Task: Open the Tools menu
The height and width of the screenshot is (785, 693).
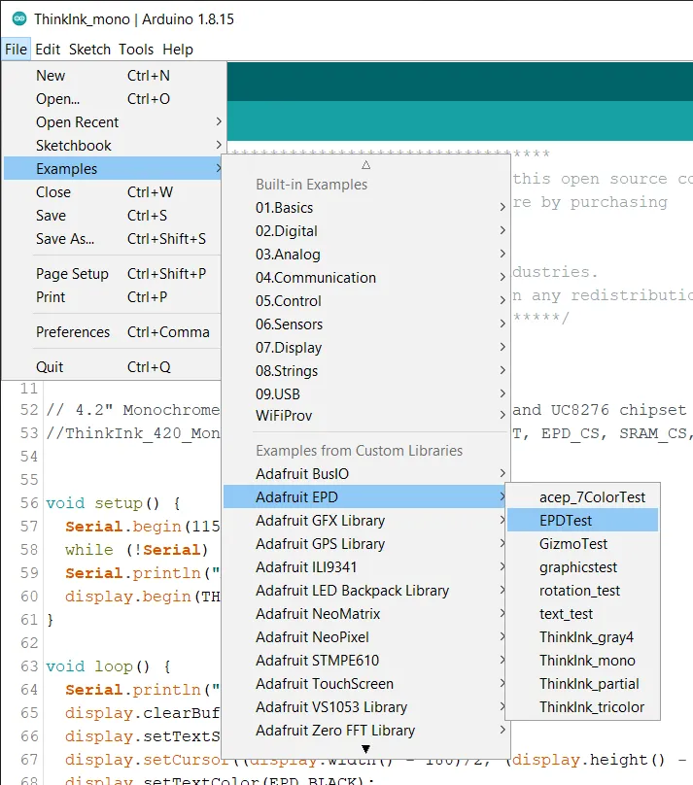Action: coord(135,49)
